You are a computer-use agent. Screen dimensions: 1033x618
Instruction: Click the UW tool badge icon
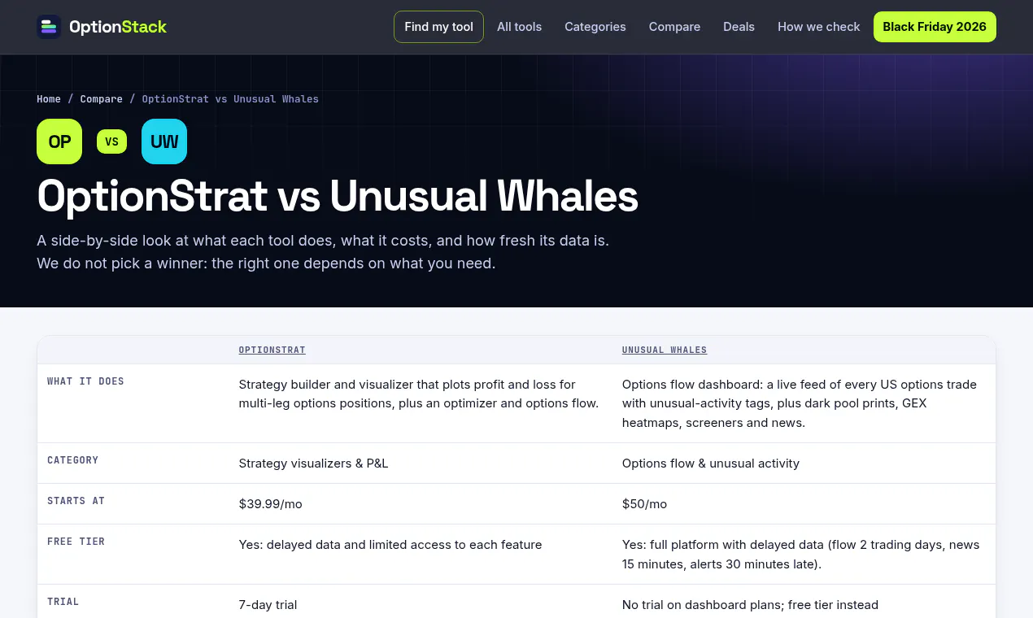pyautogui.click(x=164, y=141)
